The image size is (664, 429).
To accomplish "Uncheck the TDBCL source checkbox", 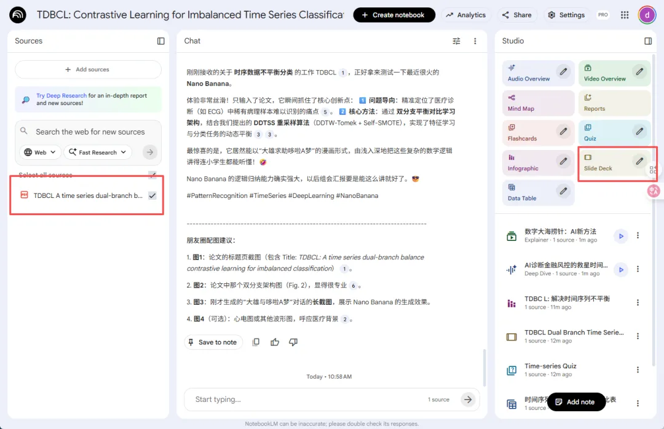I will click(152, 195).
